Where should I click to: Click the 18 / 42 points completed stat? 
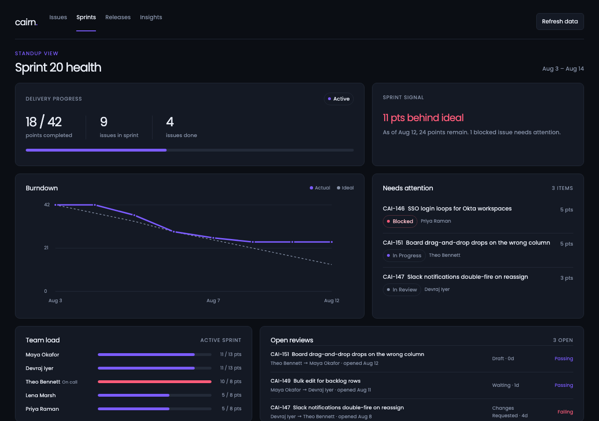(49, 127)
